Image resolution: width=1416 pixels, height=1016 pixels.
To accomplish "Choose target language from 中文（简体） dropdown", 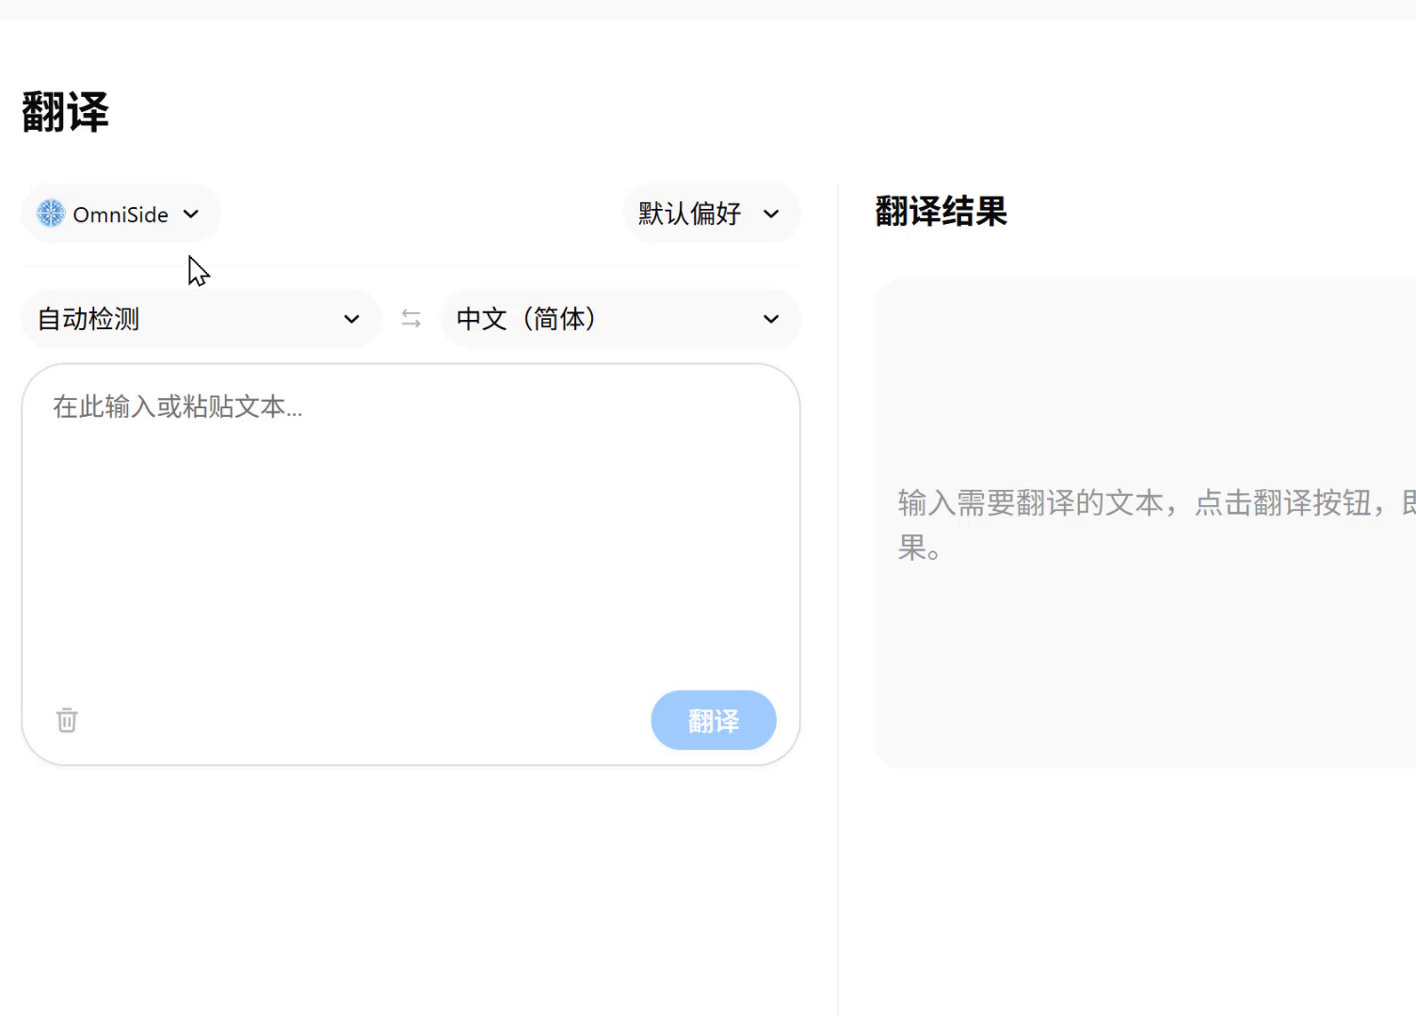I will pyautogui.click(x=619, y=320).
